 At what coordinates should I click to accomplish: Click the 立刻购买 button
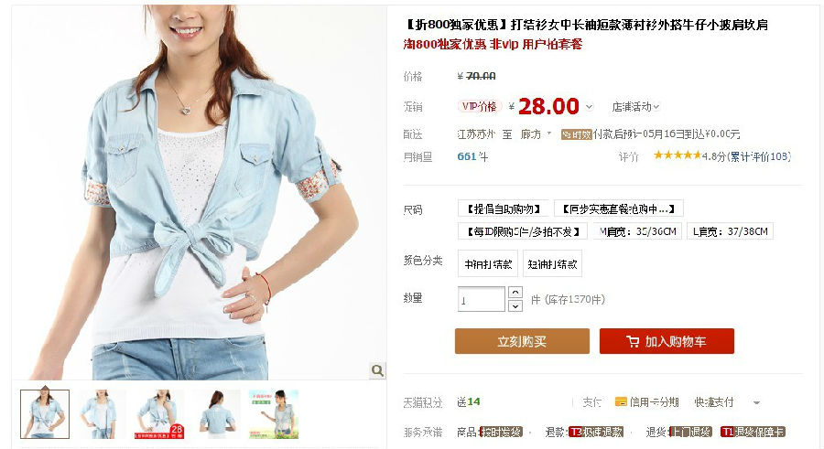(x=522, y=341)
